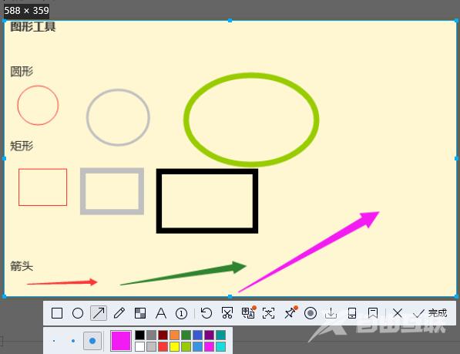Choose the medium stroke thickness
The width and height of the screenshot is (460, 354).
(73, 341)
